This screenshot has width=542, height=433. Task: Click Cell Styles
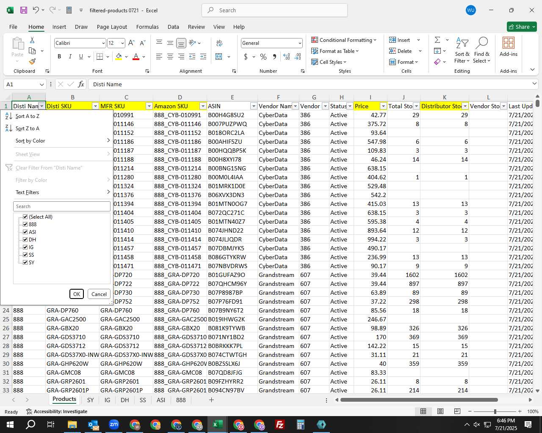tap(329, 62)
